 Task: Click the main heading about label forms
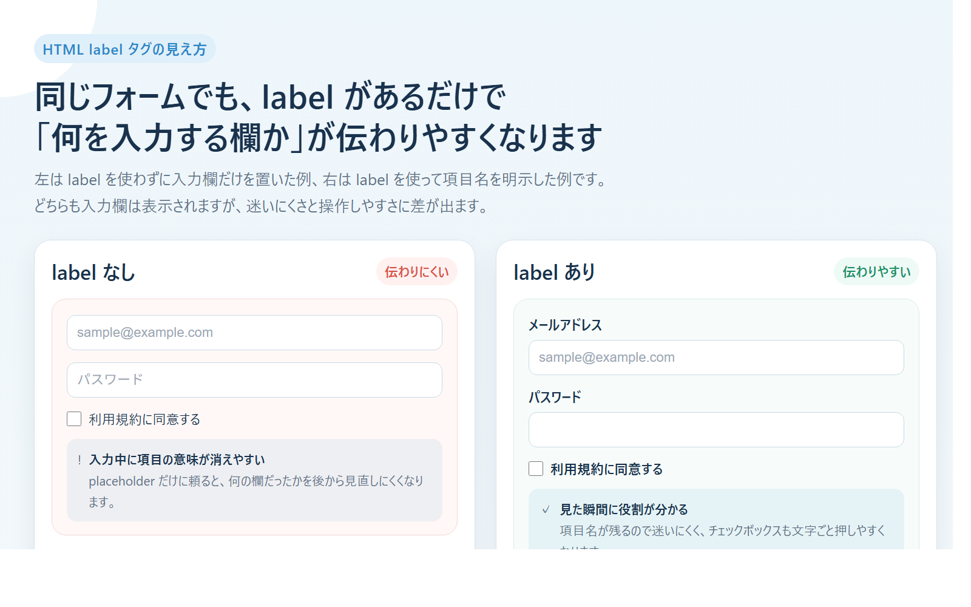click(316, 115)
